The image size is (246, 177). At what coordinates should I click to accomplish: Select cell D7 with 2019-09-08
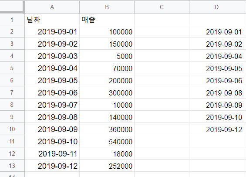tap(216, 92)
